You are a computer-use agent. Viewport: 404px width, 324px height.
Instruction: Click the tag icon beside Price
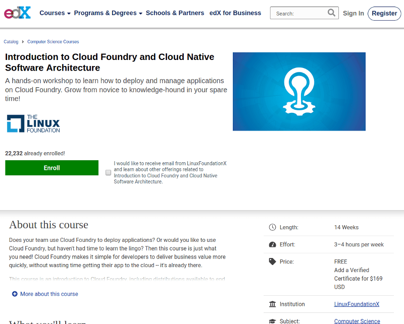tap(272, 262)
